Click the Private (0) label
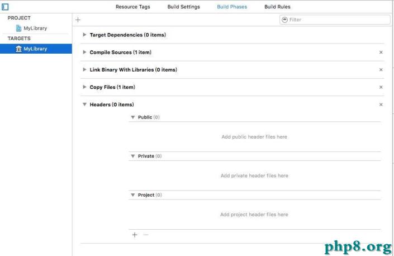Viewport: 394px width, 256px height. tap(150, 156)
